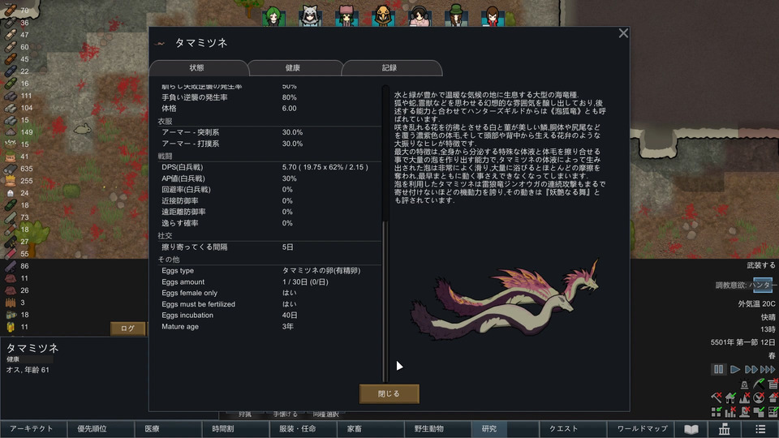Click the 閉じる button
This screenshot has height=438, width=779.
point(389,394)
